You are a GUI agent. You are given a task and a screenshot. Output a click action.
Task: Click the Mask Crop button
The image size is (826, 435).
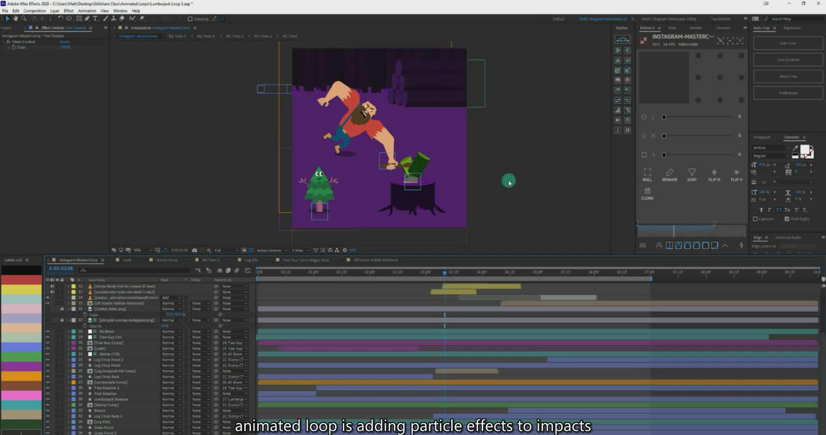pos(788,76)
